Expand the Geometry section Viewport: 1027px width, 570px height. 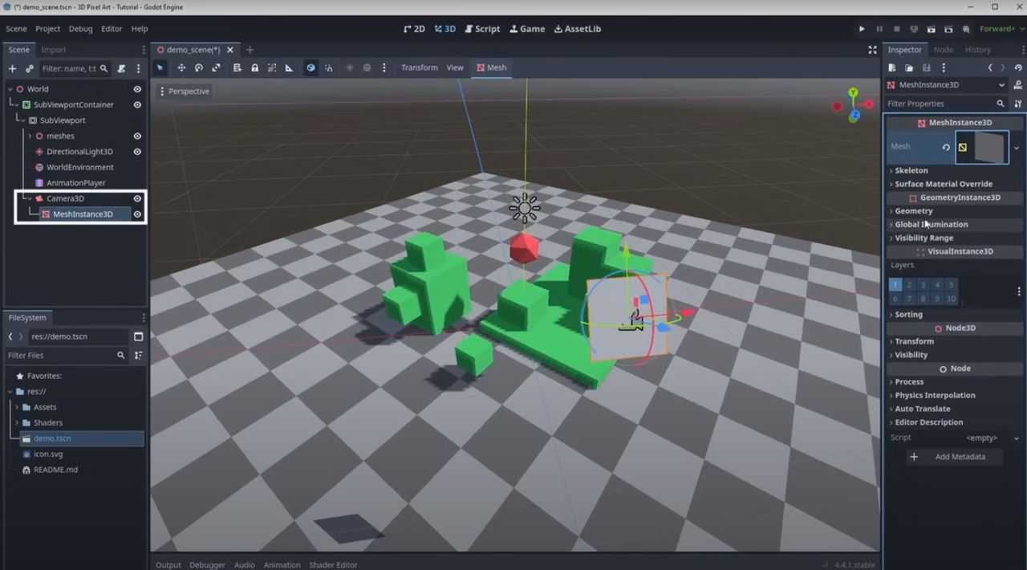click(953, 211)
